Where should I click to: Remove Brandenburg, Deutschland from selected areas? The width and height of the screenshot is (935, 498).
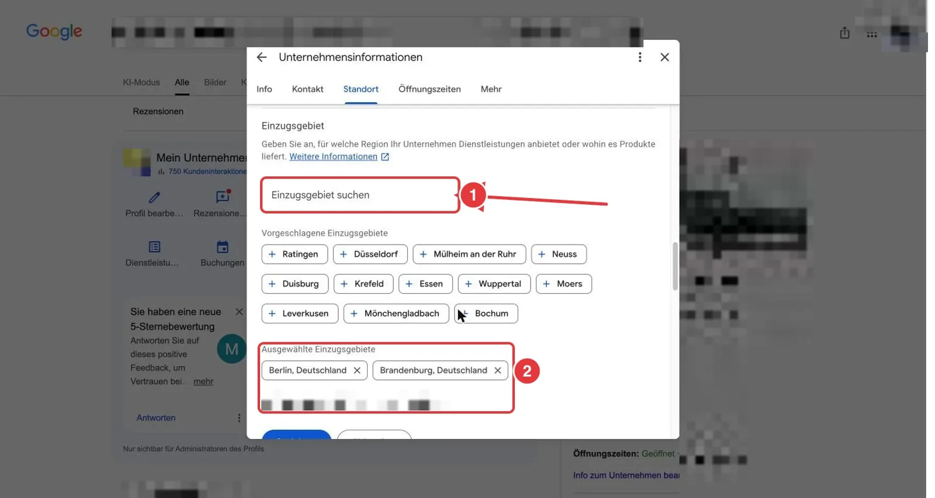click(498, 370)
